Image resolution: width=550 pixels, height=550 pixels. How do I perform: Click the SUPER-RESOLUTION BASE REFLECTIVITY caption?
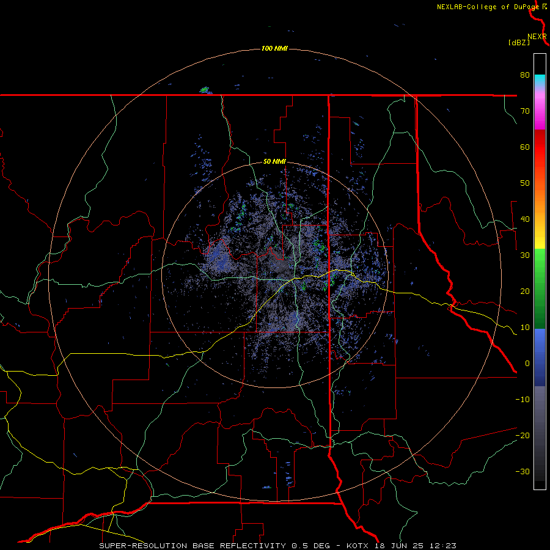pos(193,546)
